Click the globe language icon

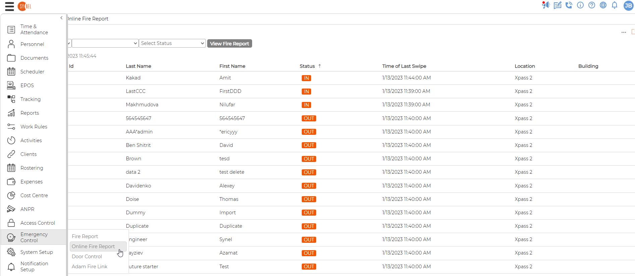[x=603, y=5]
